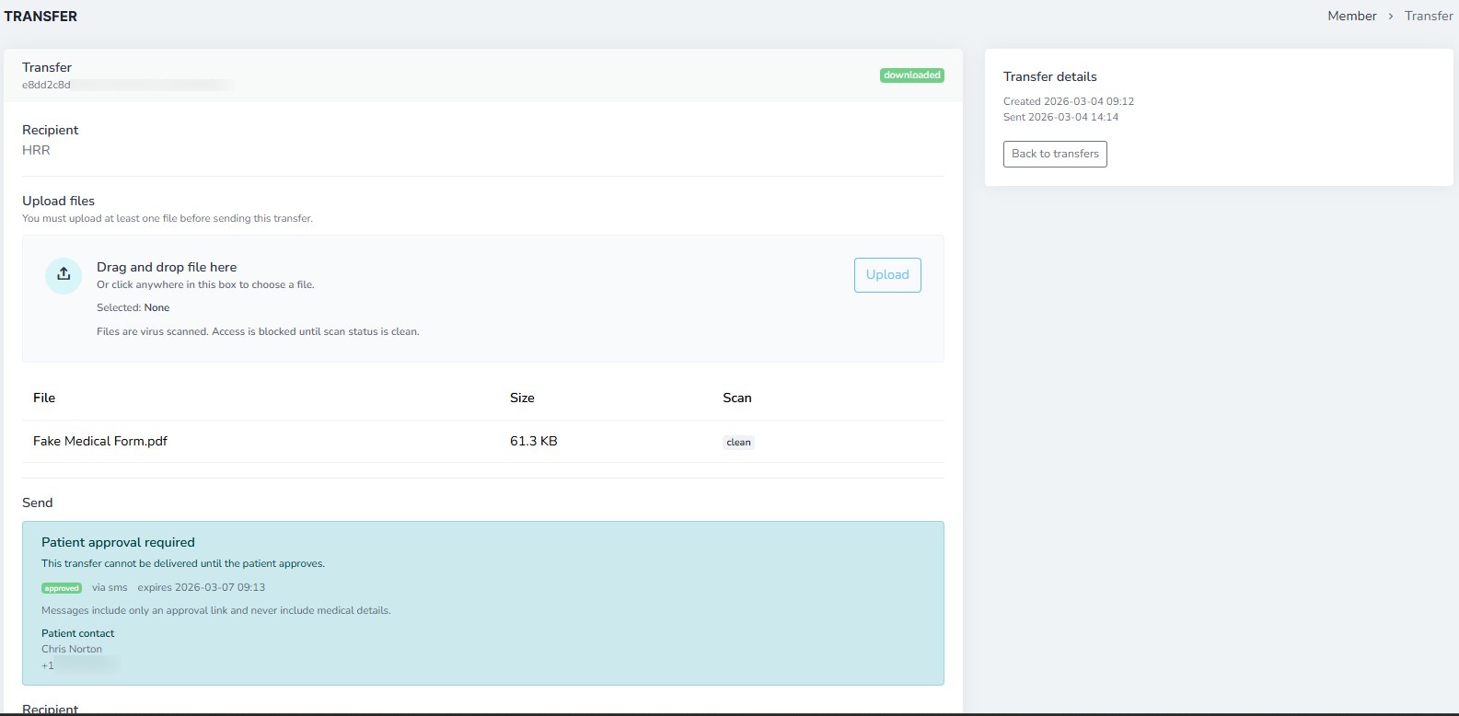Click the Send section heading

point(38,502)
